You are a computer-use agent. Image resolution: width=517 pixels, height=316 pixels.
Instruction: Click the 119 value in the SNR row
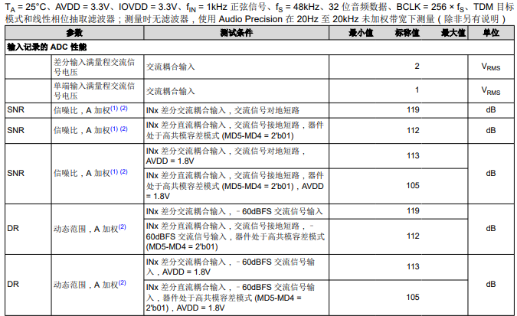coord(413,109)
